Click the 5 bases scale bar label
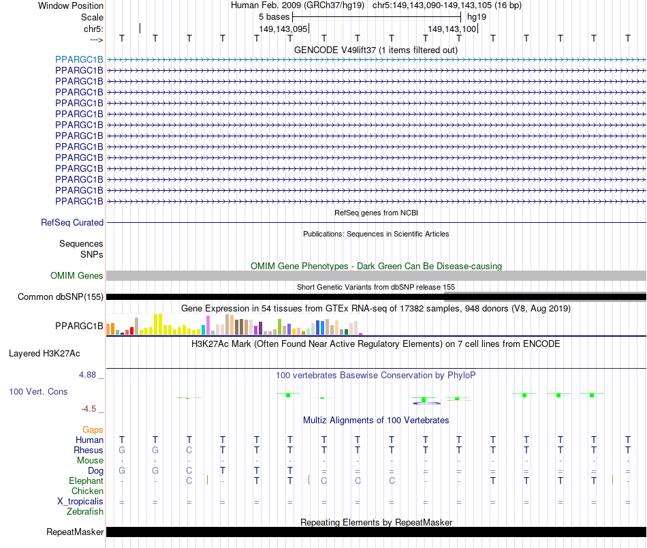The image size is (647, 548). (274, 17)
